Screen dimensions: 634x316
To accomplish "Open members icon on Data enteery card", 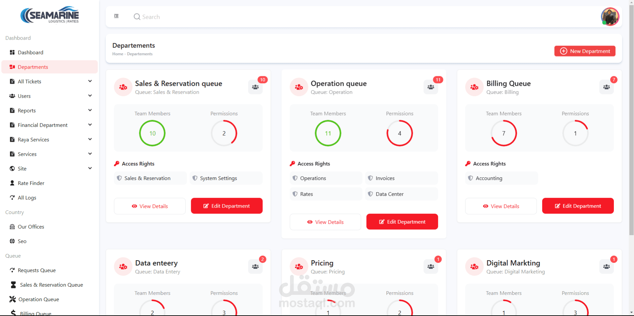I will pos(255,267).
